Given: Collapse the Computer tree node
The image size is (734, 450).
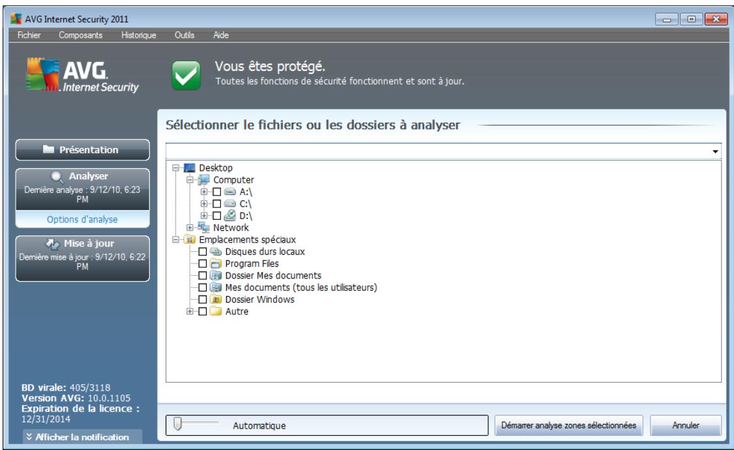Looking at the screenshot, I should tap(190, 180).
